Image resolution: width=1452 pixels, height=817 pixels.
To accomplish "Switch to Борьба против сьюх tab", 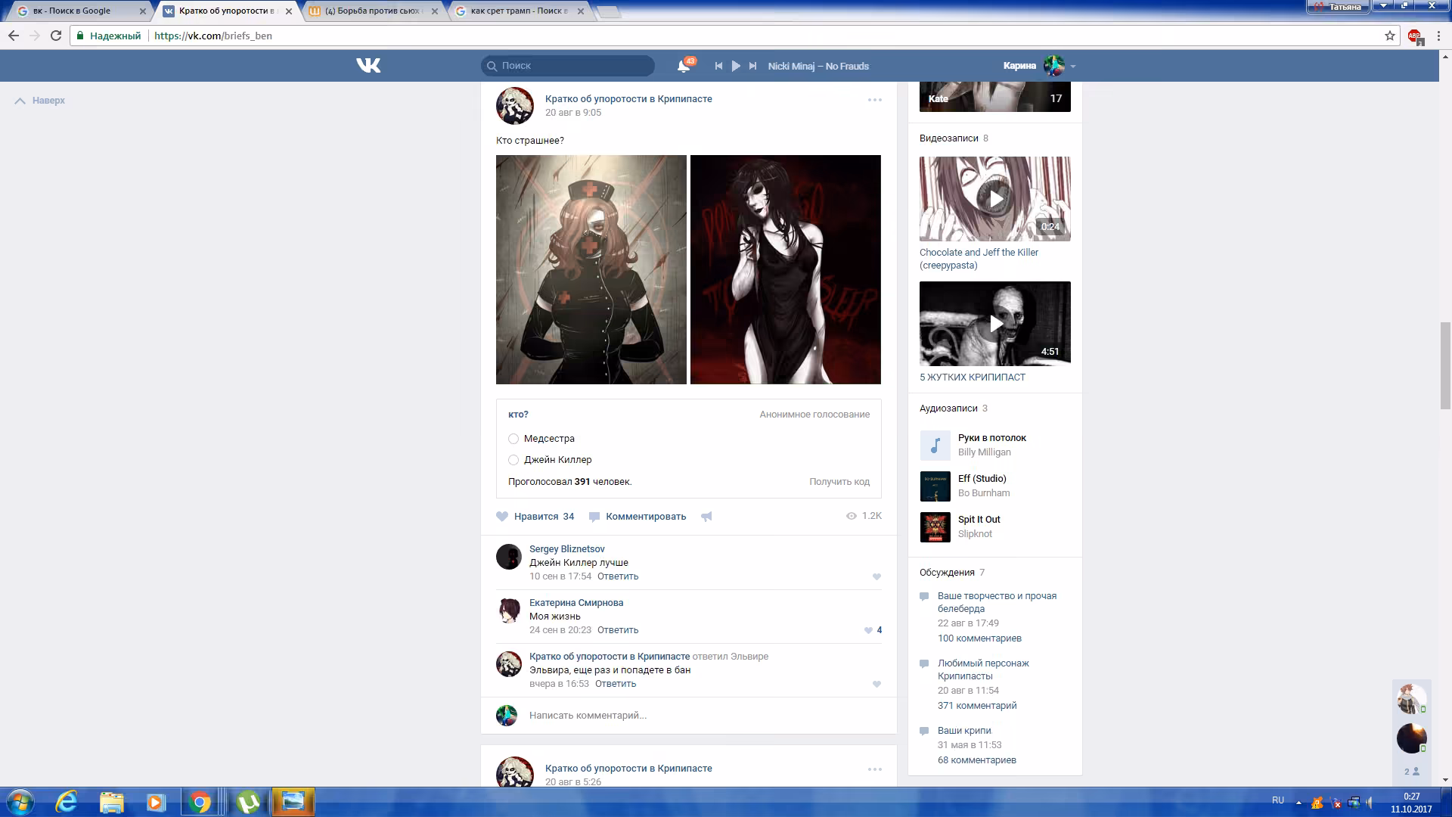I will pyautogui.click(x=372, y=11).
